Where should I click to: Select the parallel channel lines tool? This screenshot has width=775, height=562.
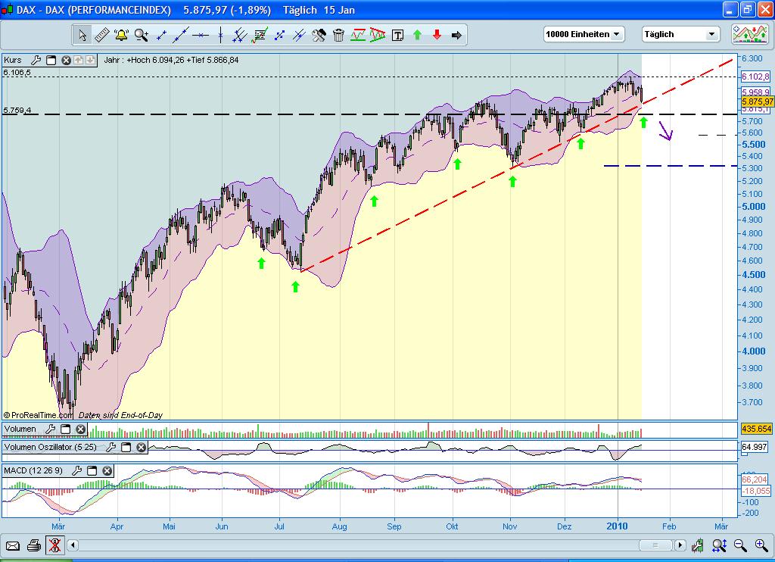240,35
